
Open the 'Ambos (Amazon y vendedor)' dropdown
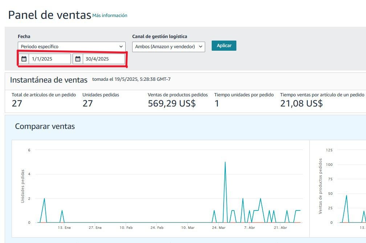[168, 47]
